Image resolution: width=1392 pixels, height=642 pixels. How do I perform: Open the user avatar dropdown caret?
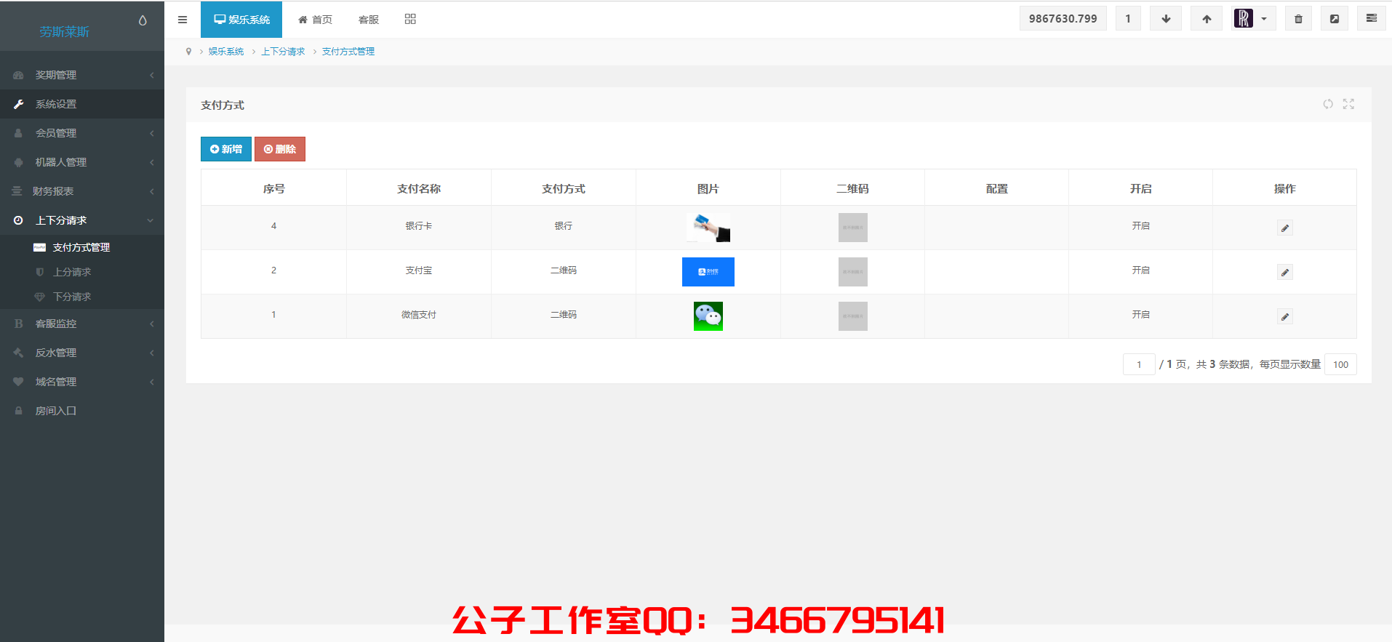(1264, 19)
